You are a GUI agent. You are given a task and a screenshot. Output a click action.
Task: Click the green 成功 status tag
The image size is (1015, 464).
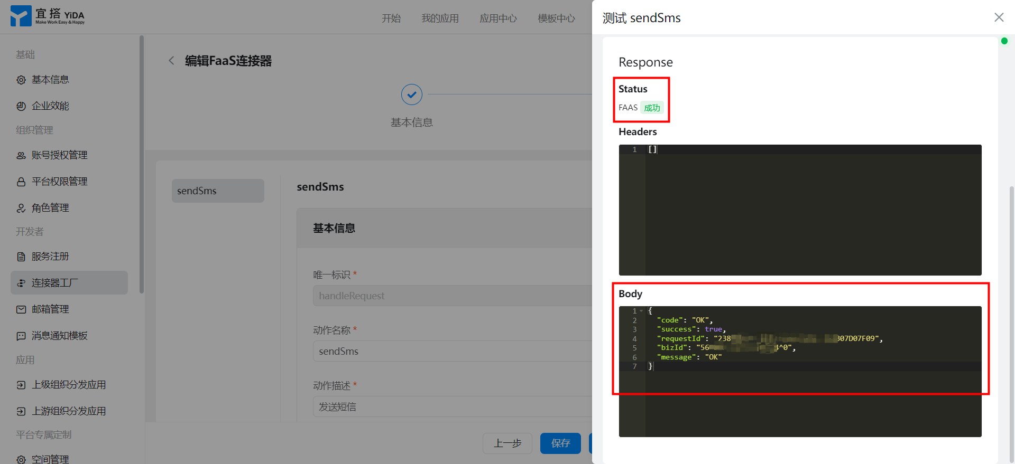652,108
